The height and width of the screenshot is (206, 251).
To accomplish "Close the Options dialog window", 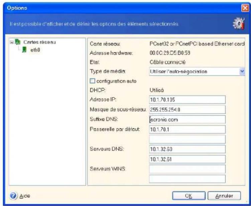I will [x=245, y=8].
